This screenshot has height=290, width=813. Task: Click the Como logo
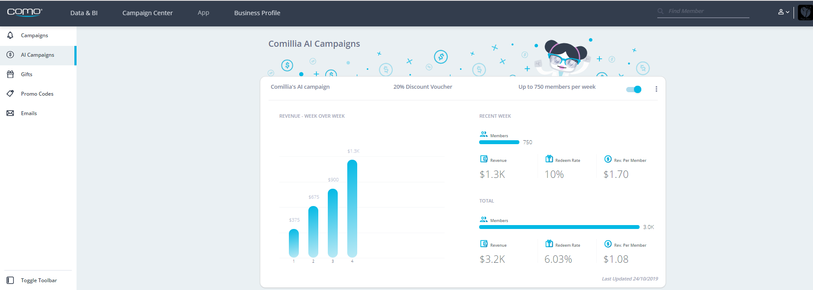tap(25, 12)
